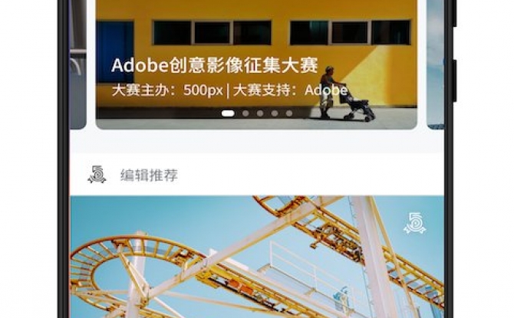Tap the previous banner card peeking left

[x=78, y=64]
